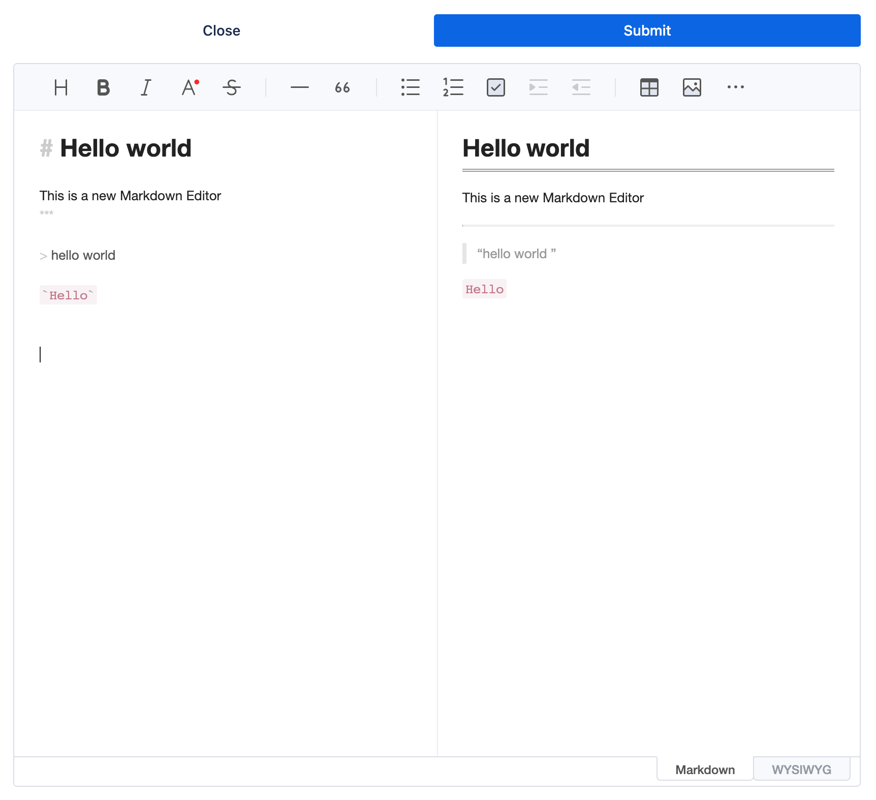
Task: Open the Heading formatting tool
Action: coord(61,87)
